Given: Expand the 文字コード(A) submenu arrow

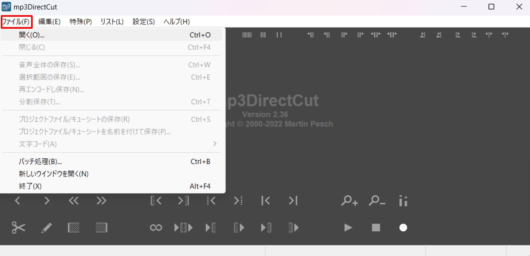Looking at the screenshot, I should click(x=215, y=144).
